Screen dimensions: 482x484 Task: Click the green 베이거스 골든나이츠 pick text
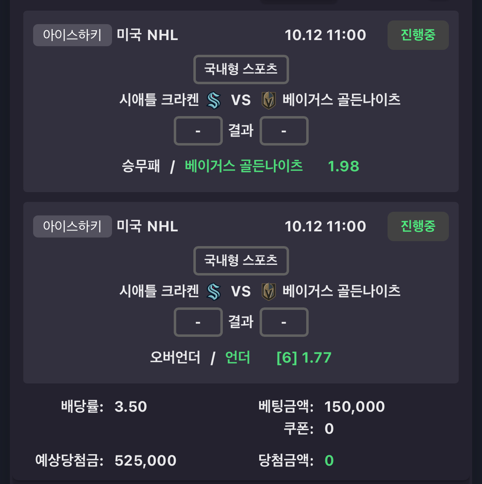pyautogui.click(x=244, y=166)
